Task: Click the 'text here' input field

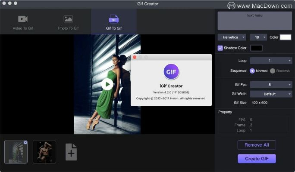Action: coord(255,21)
